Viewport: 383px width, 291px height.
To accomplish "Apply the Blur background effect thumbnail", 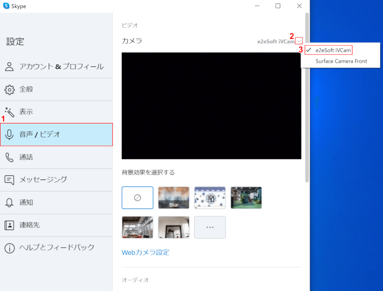I will pyautogui.click(x=174, y=198).
